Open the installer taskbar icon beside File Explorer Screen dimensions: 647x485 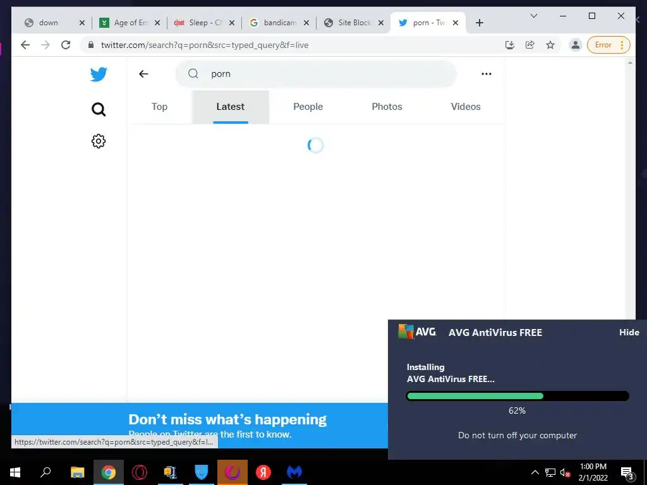[170, 472]
